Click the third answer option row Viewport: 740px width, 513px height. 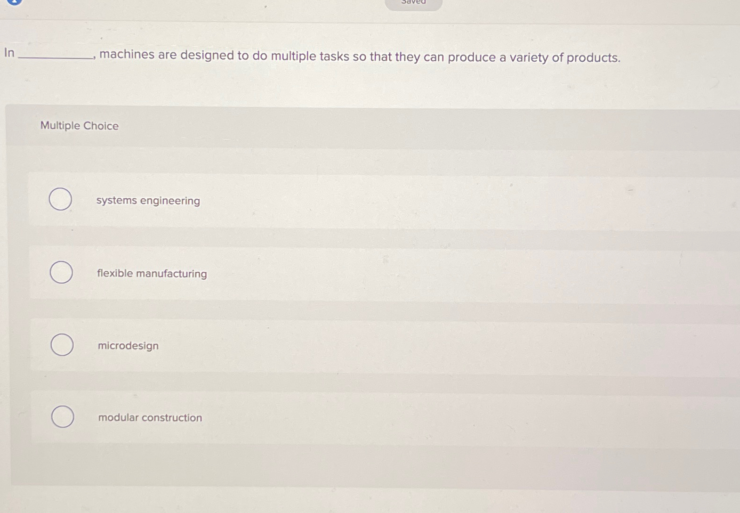330,345
